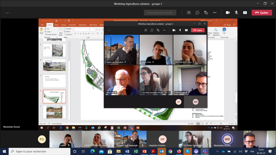Open chat icon in shared Teams window

[152, 30]
